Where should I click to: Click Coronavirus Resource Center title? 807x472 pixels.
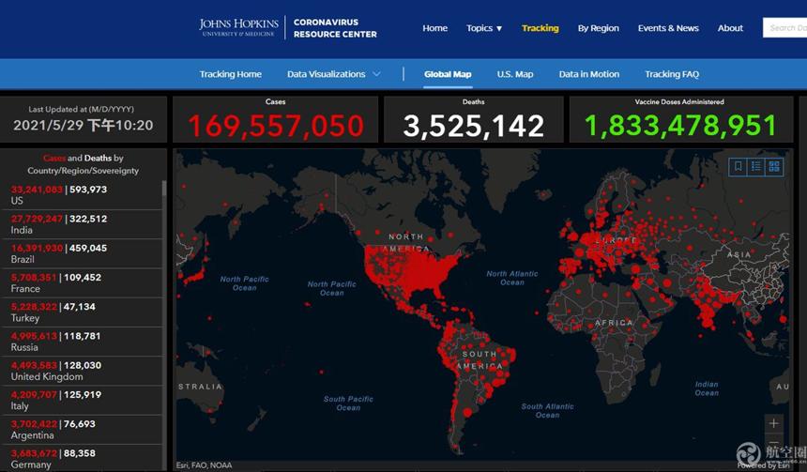coord(335,28)
